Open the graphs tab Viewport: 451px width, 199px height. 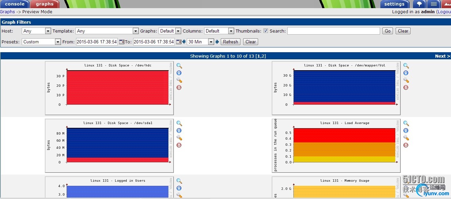44,4
